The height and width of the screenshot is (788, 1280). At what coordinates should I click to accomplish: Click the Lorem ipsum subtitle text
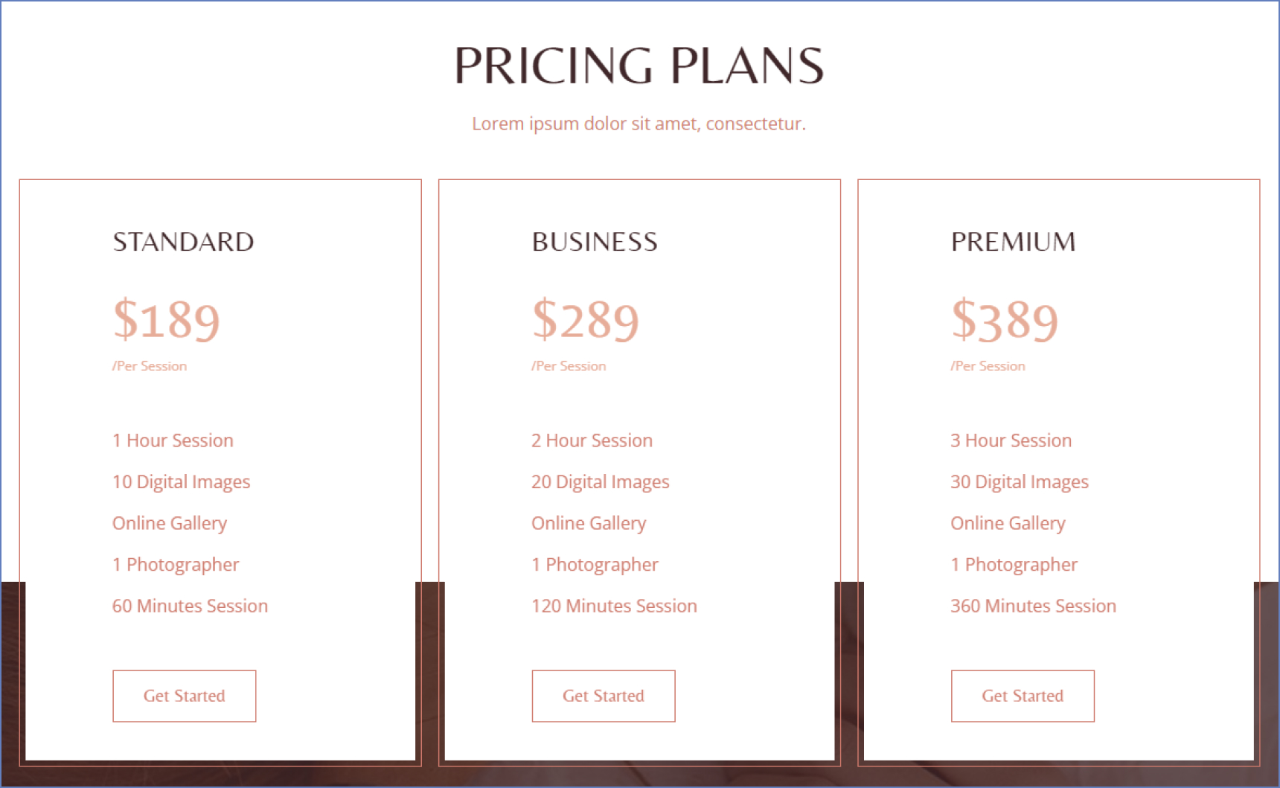[x=639, y=124]
